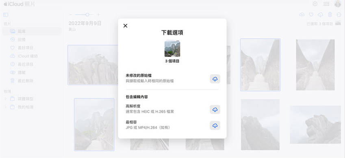Image resolution: width=345 pixels, height=158 pixels.
Task: Click the 3 個項目 preview thumbnail
Action: pyautogui.click(x=172, y=48)
